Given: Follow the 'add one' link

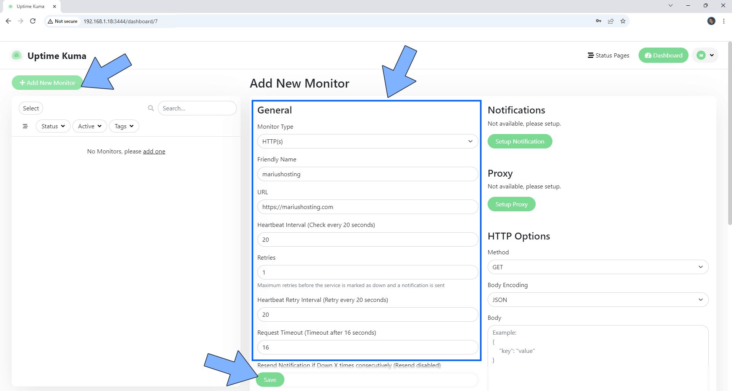Looking at the screenshot, I should [x=154, y=152].
